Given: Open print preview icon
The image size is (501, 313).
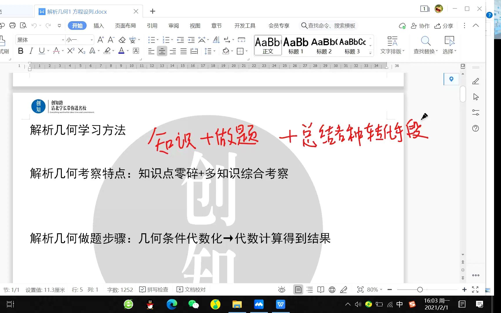Looking at the screenshot, I should coord(23,26).
